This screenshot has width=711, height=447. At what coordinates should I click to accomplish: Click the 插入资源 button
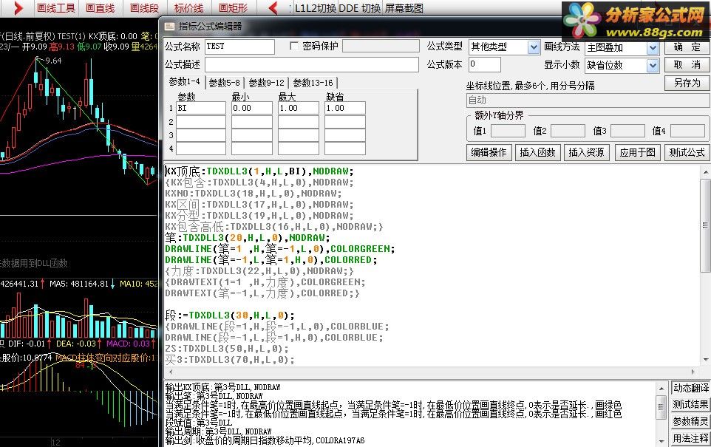586,152
